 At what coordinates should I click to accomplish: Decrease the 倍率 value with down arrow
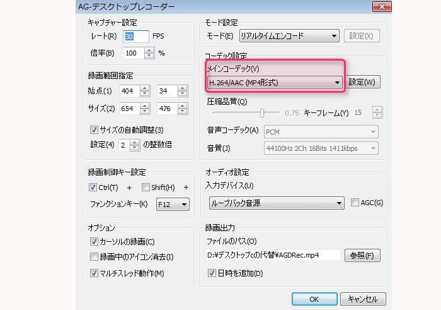(149, 56)
